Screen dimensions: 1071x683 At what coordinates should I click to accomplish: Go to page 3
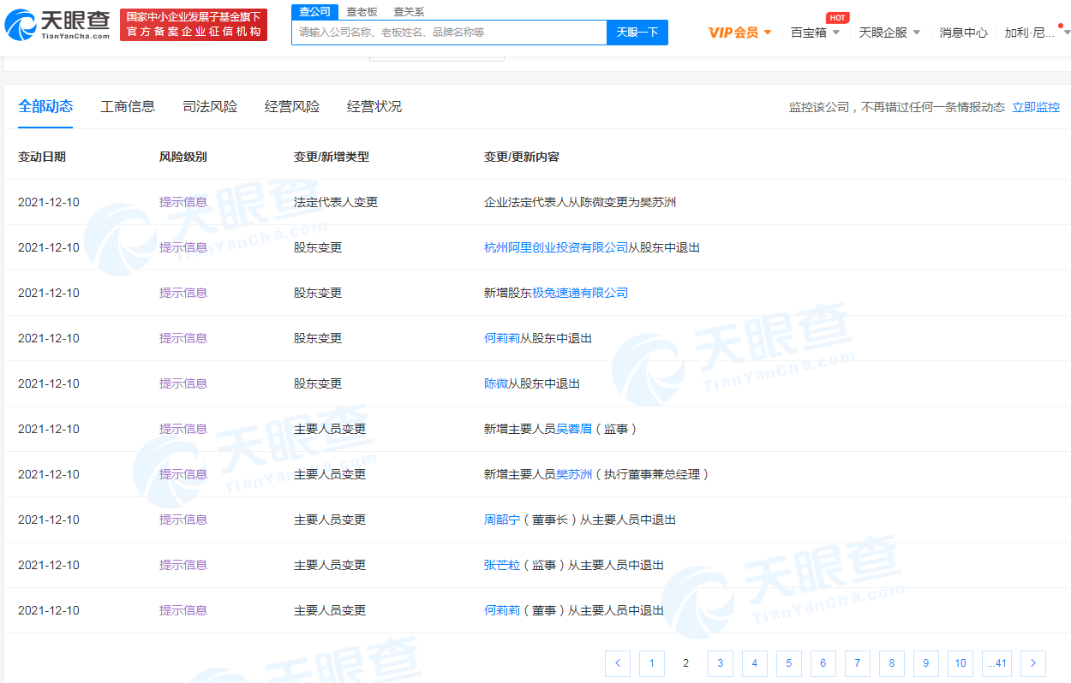tap(720, 663)
